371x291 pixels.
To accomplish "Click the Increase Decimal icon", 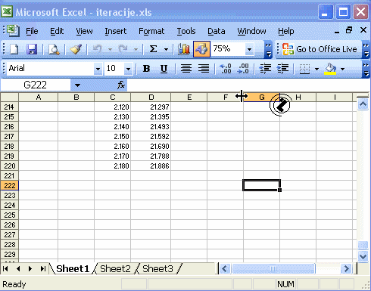I will coord(225,68).
